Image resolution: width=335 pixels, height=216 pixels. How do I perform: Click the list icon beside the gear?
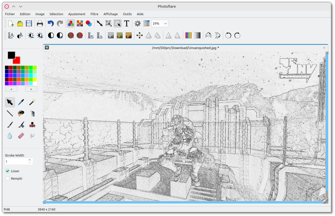147,24
